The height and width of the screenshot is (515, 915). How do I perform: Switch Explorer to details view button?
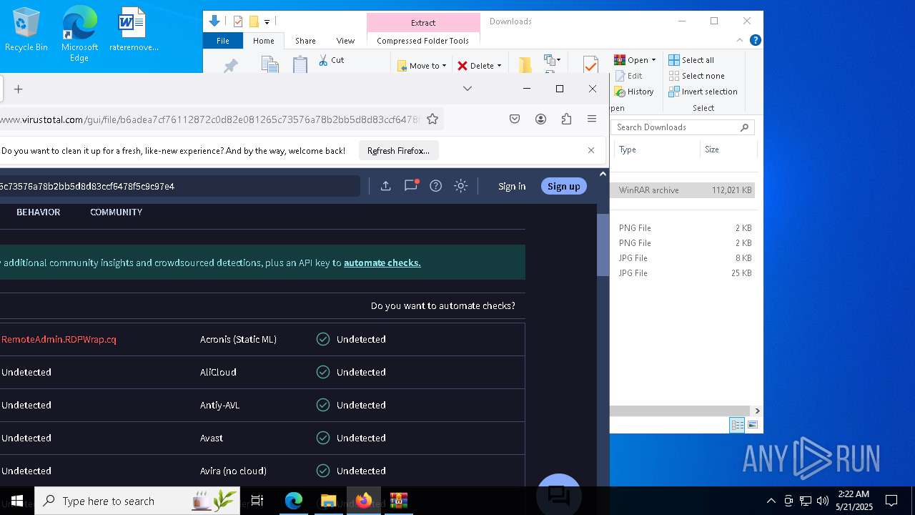737,425
